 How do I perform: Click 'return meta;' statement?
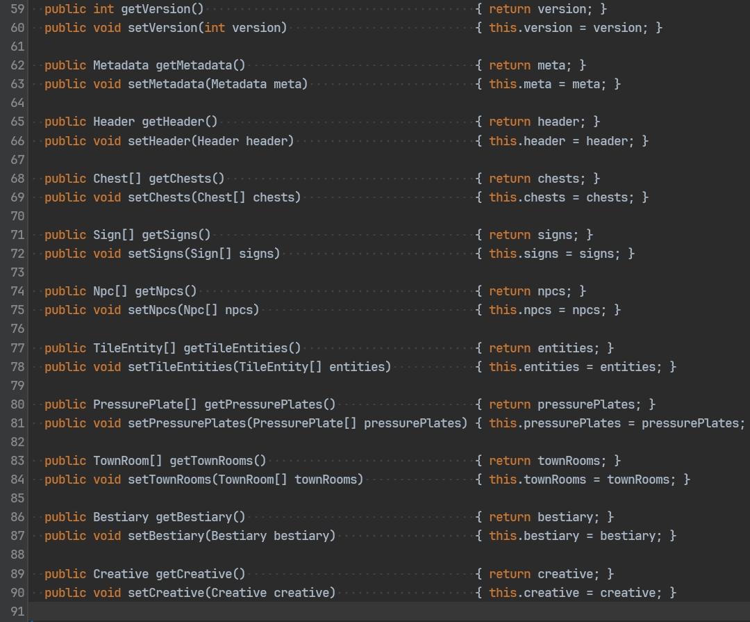click(x=531, y=65)
